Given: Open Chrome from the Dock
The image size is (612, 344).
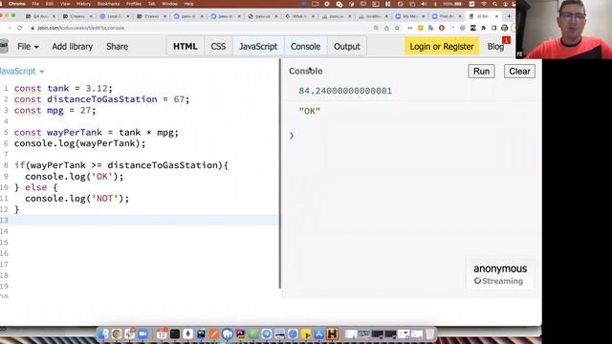Looking at the screenshot, I should [117, 333].
